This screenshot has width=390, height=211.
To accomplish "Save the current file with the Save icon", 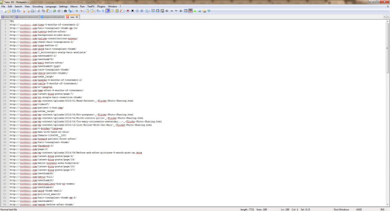I will pos(14,11).
